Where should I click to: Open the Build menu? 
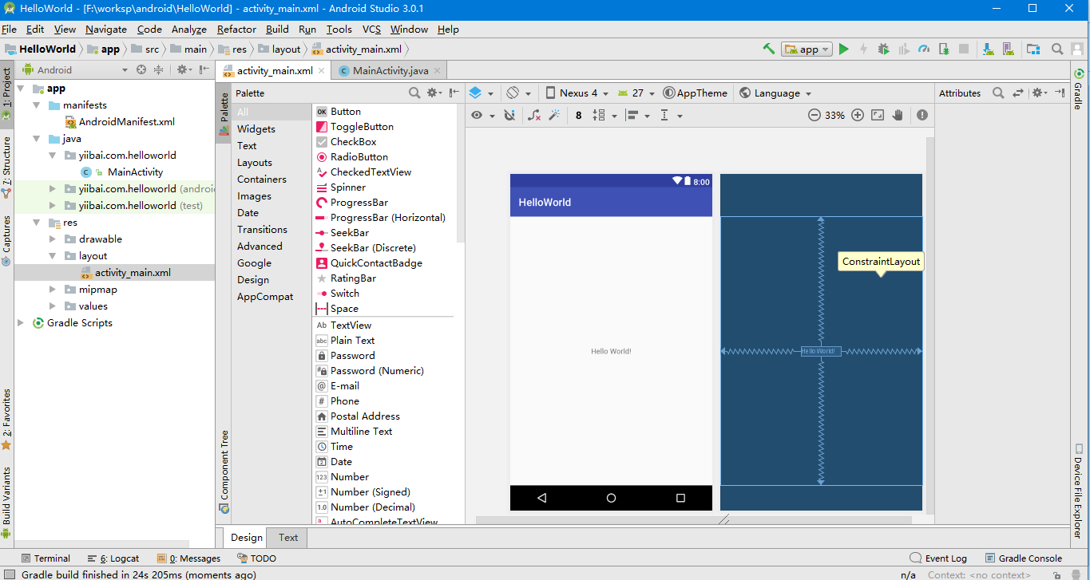[x=277, y=30]
